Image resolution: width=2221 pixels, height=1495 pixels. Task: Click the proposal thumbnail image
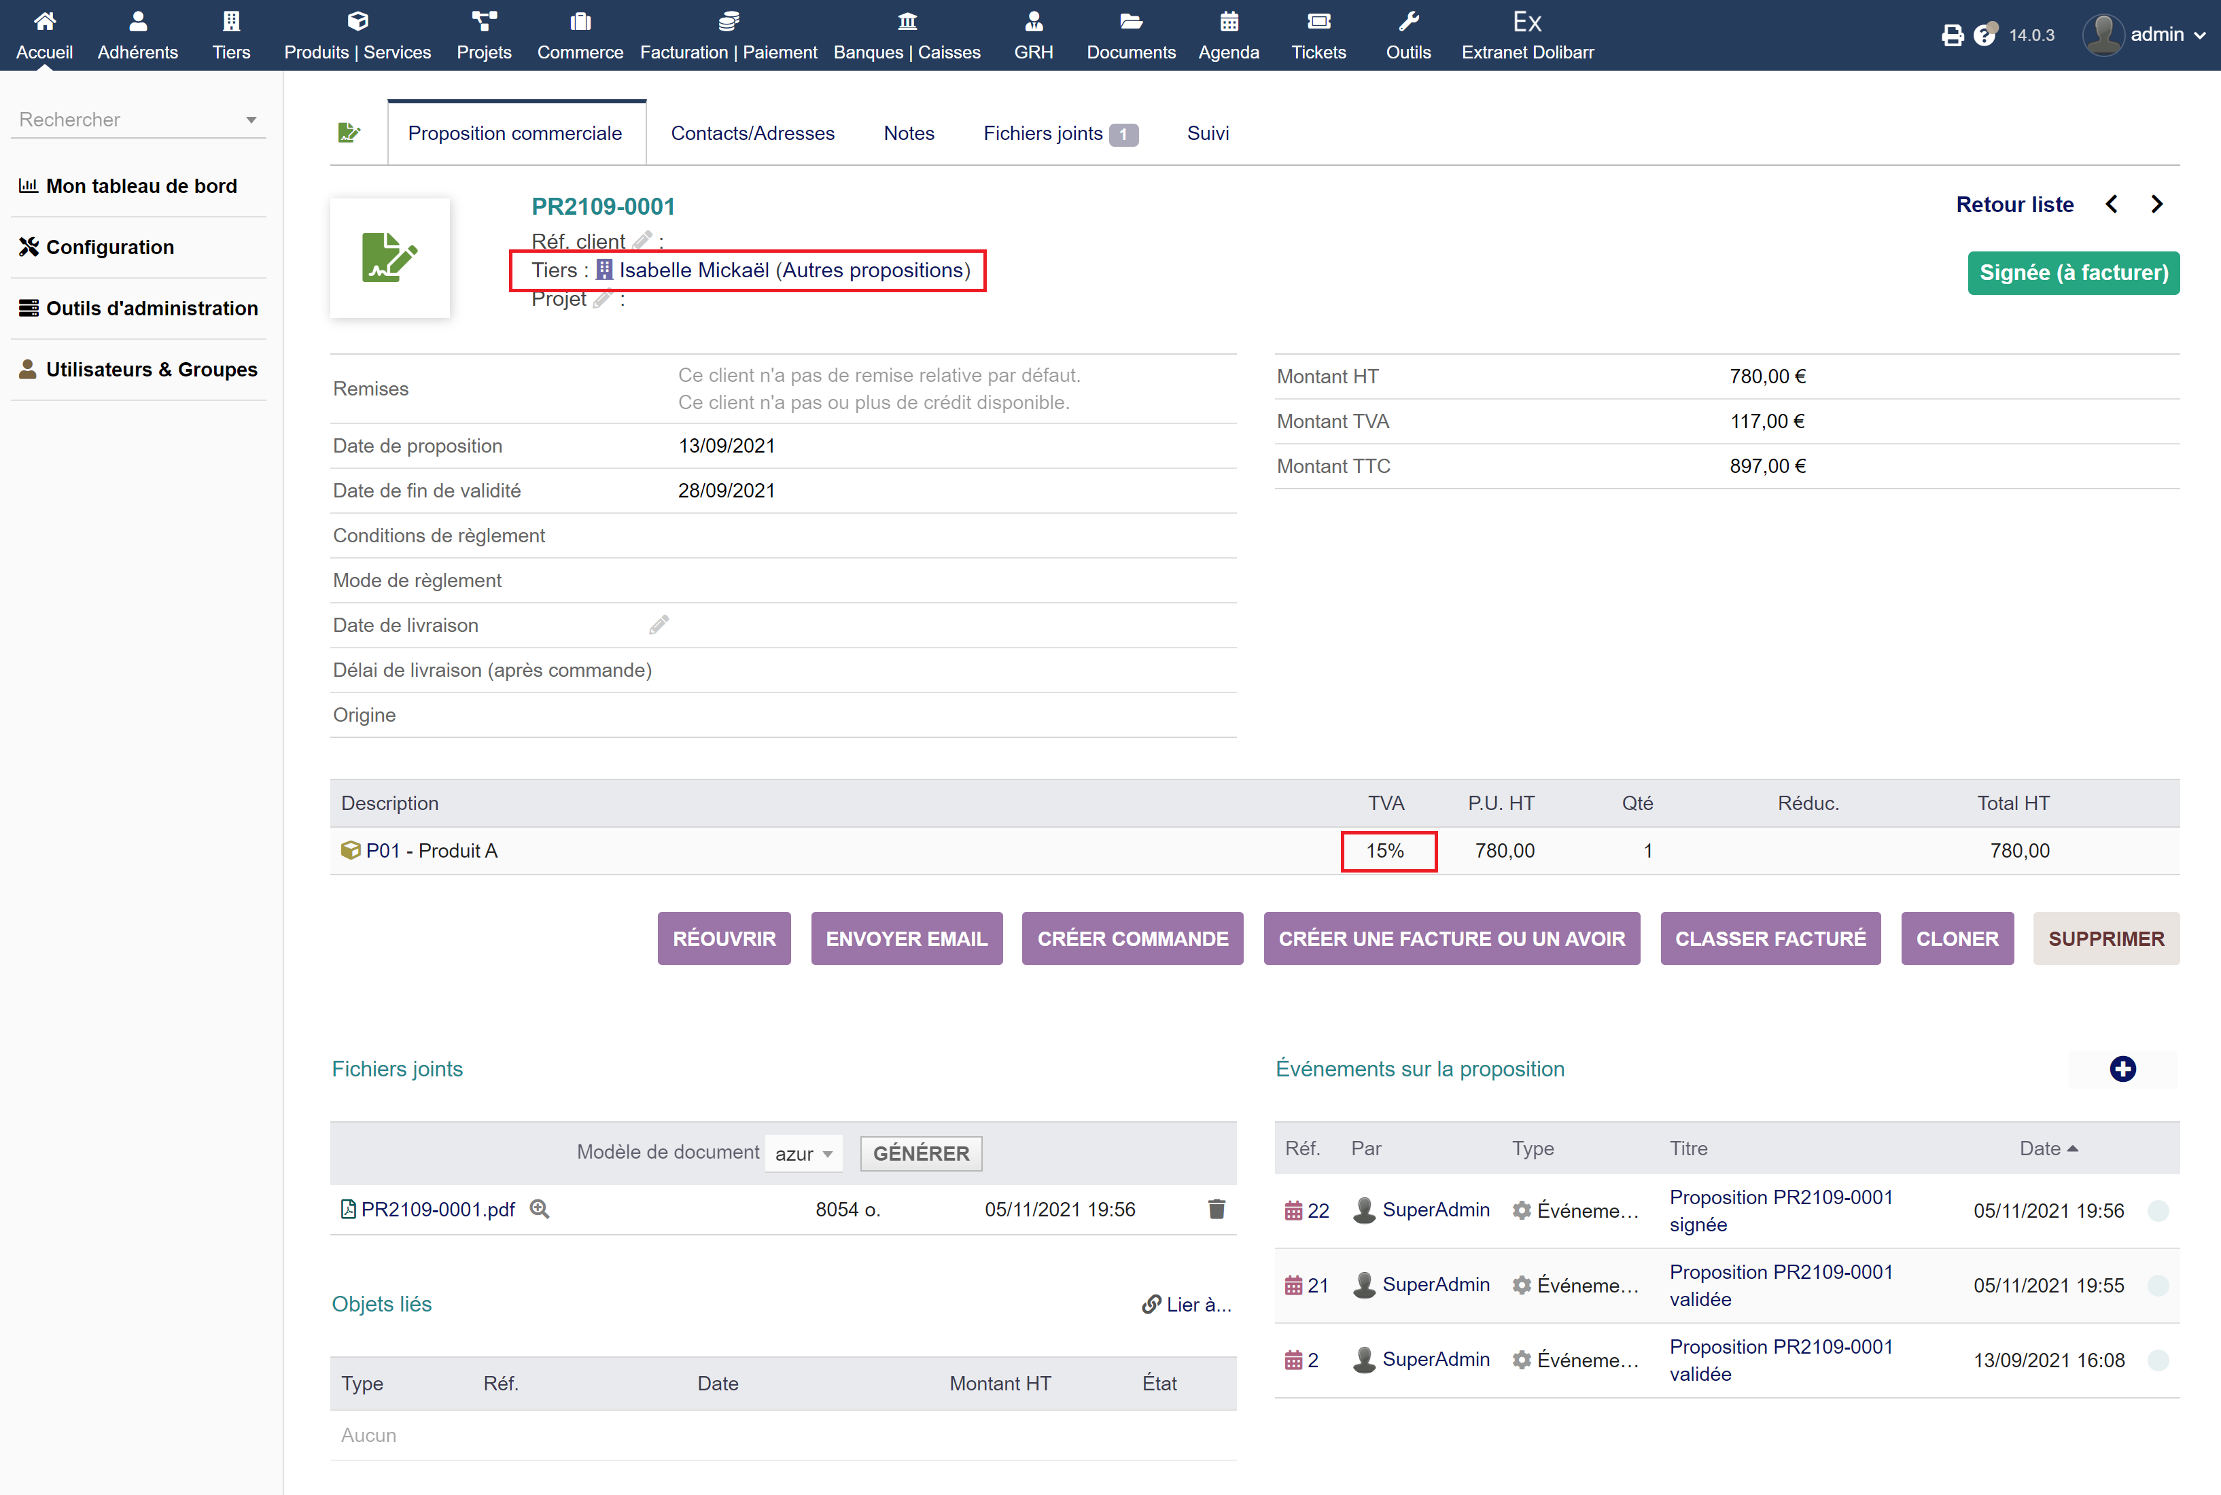tap(390, 258)
